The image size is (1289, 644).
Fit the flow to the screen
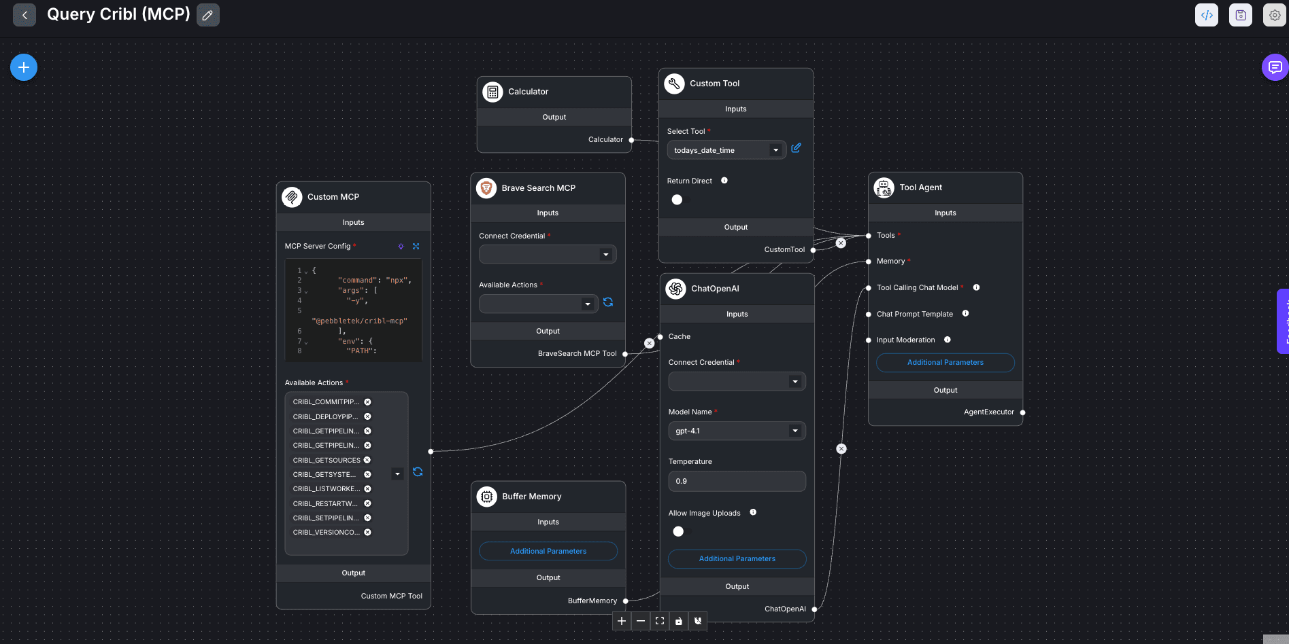659,620
